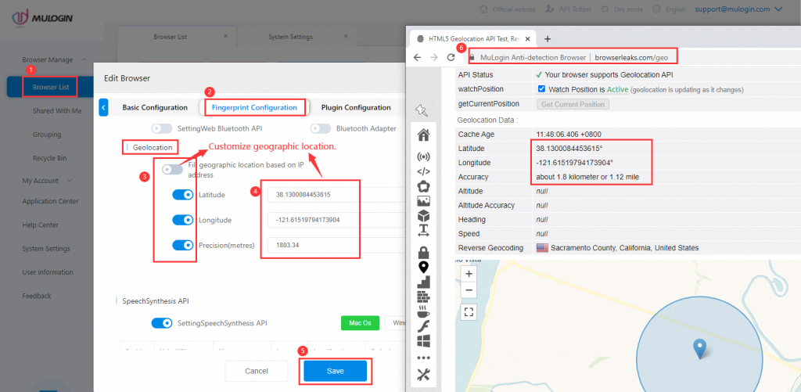Zoom out on the map
The image size is (801, 392).
click(x=469, y=290)
